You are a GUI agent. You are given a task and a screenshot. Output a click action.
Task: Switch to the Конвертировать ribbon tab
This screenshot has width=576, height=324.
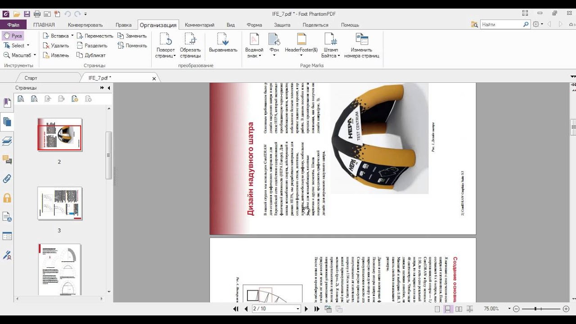pyautogui.click(x=85, y=25)
